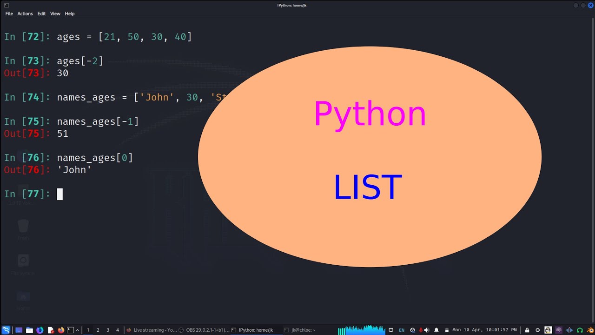Click the purple spiral tray icon
Viewport: 595px width, 335px height.
(x=559, y=330)
